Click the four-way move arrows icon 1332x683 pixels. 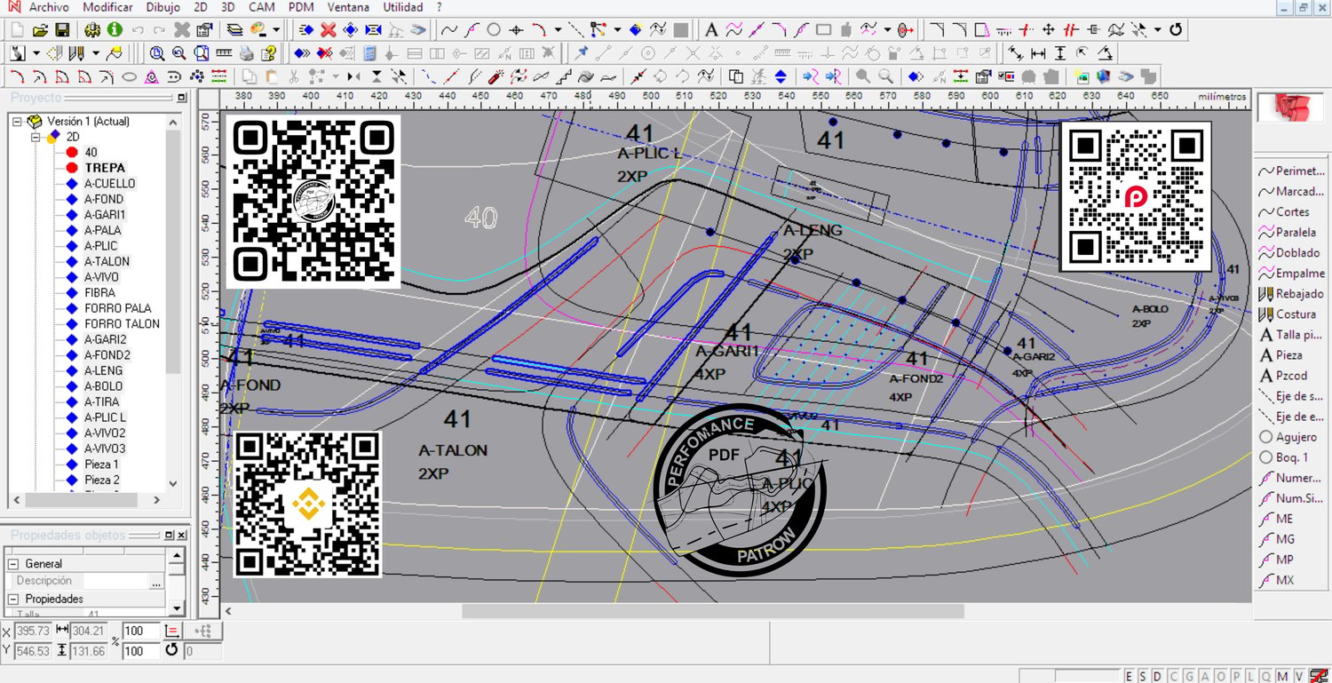tap(1049, 30)
